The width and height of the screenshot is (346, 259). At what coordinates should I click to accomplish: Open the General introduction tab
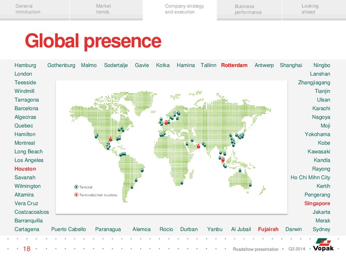pyautogui.click(x=35, y=10)
